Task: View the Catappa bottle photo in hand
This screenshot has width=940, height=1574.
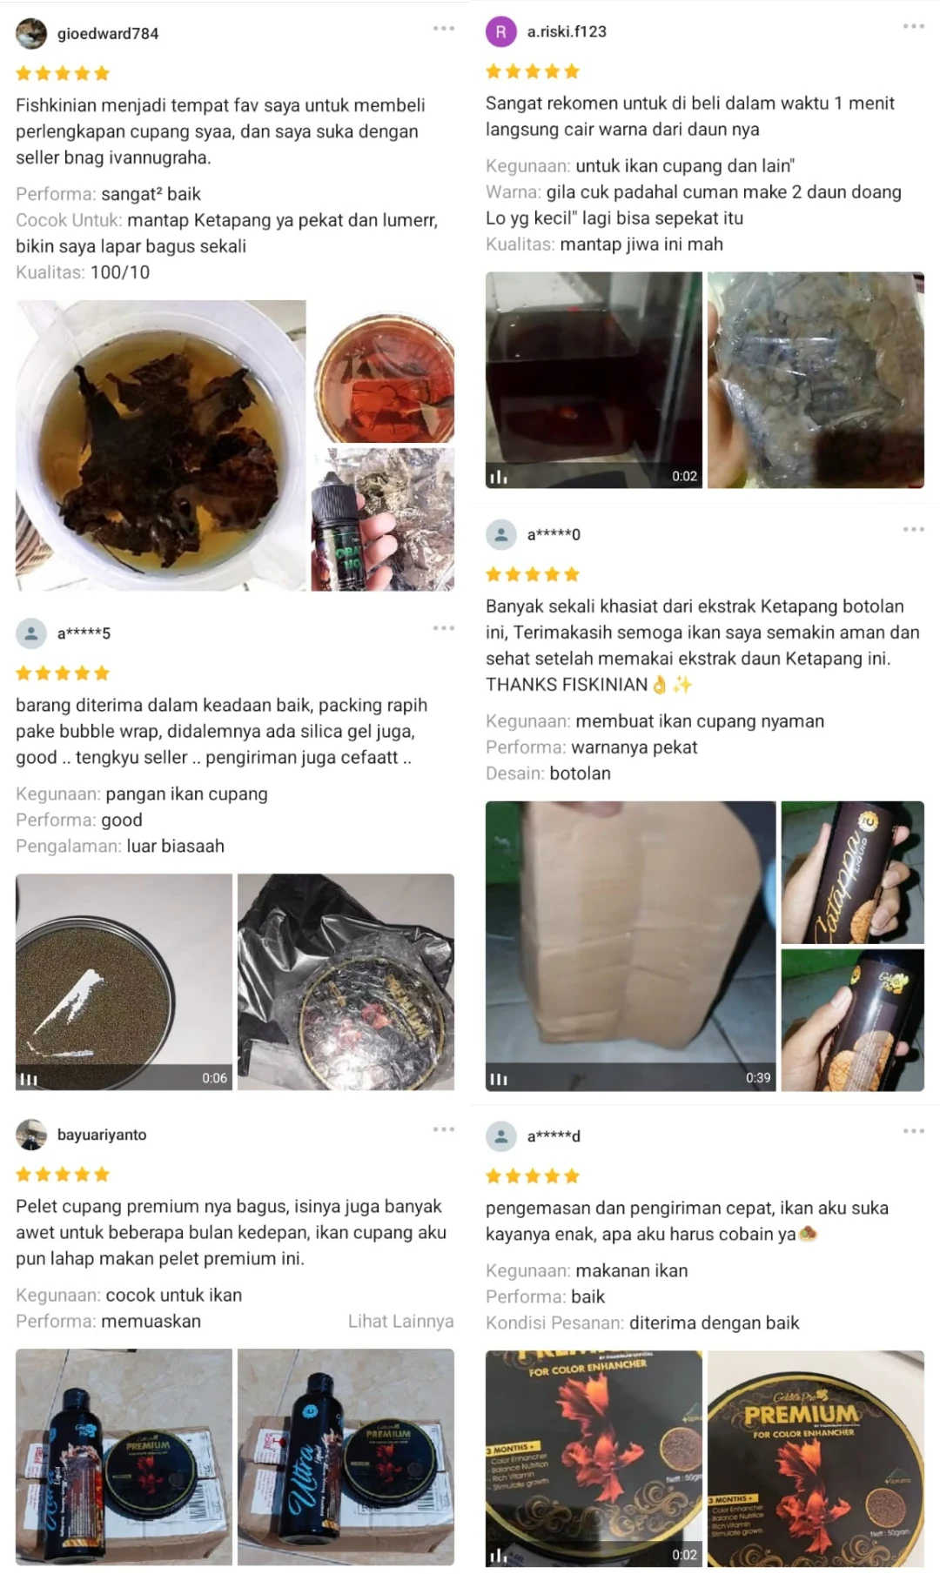Action: click(x=853, y=873)
